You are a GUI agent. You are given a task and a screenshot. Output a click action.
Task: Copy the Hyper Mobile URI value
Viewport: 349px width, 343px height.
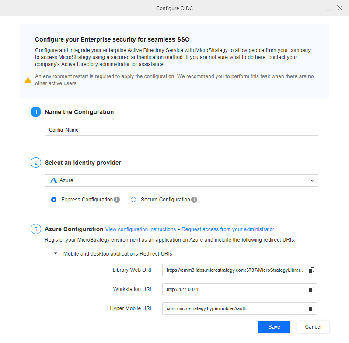click(311, 308)
